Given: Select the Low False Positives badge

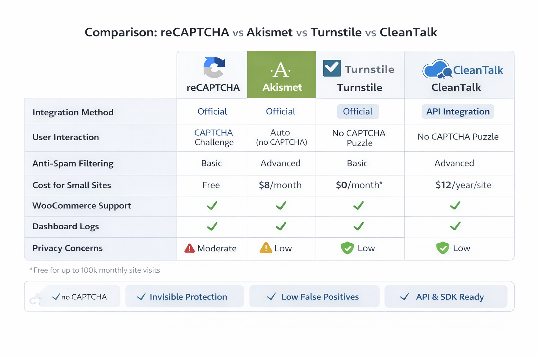Looking at the screenshot, I should pyautogui.click(x=314, y=296).
